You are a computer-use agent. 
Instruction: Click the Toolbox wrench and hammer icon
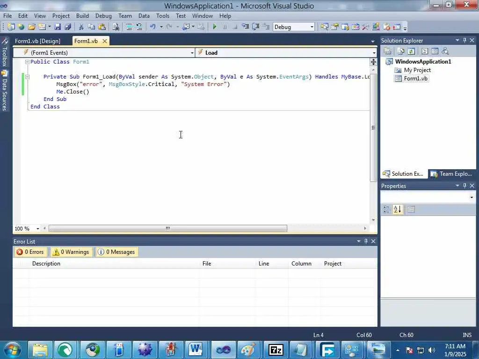[365, 27]
